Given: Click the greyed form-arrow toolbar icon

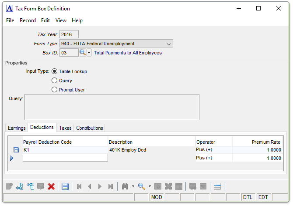Looking at the screenshot, I should coord(158,186).
